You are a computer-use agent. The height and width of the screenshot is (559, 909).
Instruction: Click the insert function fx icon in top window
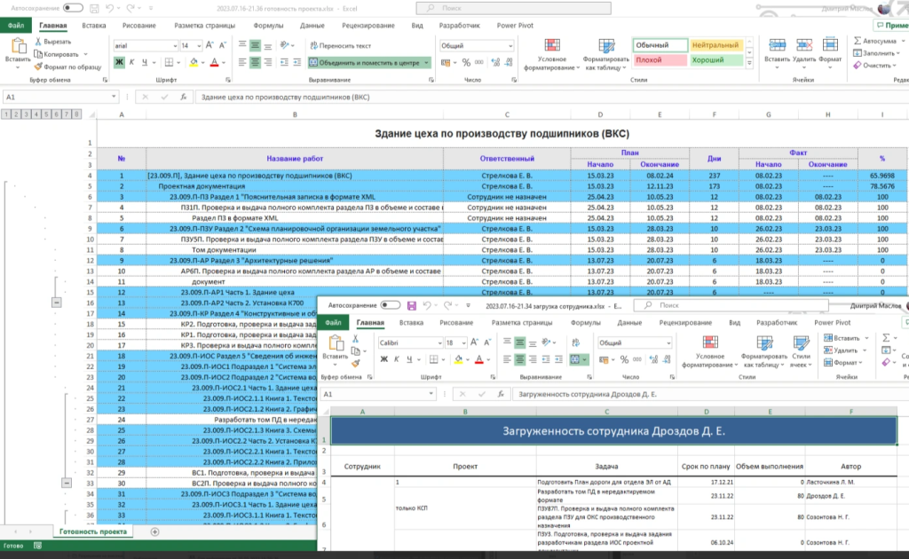tap(183, 97)
